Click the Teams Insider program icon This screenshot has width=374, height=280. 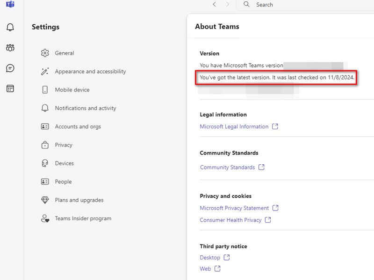[45, 218]
